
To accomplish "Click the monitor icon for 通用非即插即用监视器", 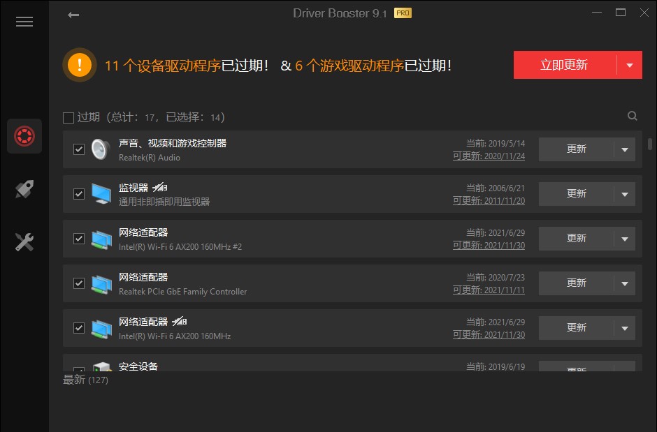I will tap(100, 193).
